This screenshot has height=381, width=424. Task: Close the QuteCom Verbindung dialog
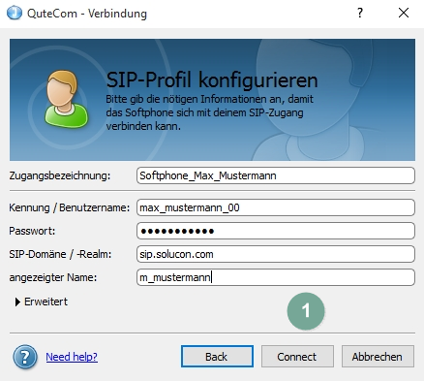(x=404, y=13)
